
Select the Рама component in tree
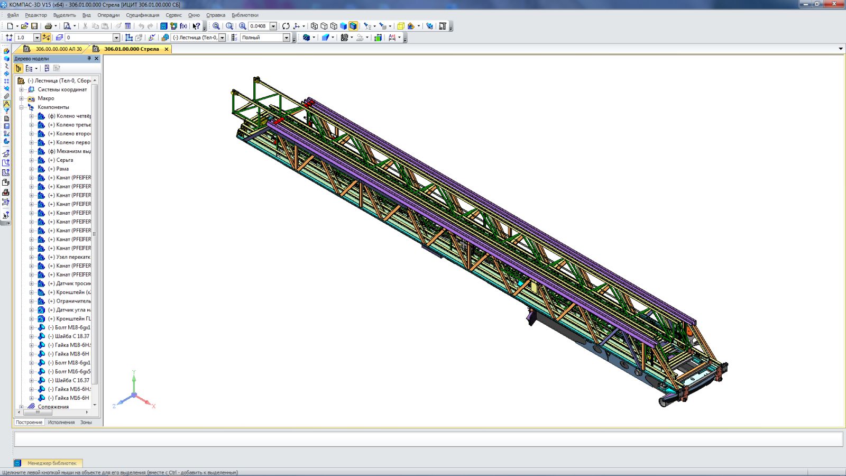62,169
